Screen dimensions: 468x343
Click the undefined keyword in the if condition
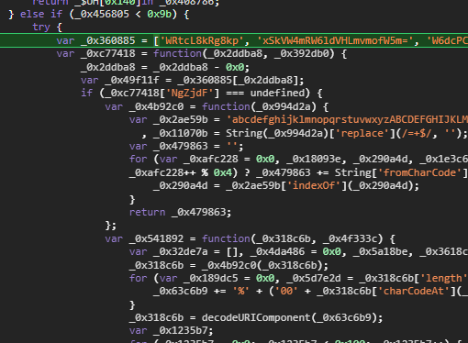pos(278,93)
